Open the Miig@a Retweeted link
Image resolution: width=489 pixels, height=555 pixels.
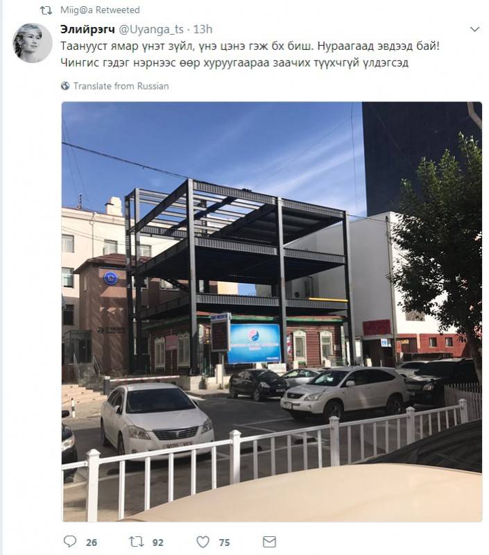click(x=100, y=10)
